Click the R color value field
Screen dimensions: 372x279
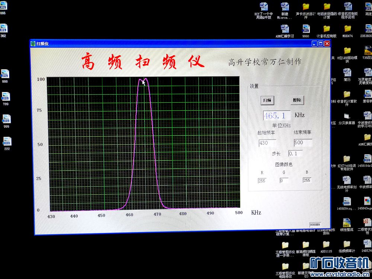pos(262,180)
